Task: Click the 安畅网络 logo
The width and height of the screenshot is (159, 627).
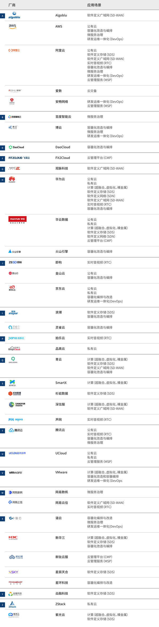Action: 12,102
